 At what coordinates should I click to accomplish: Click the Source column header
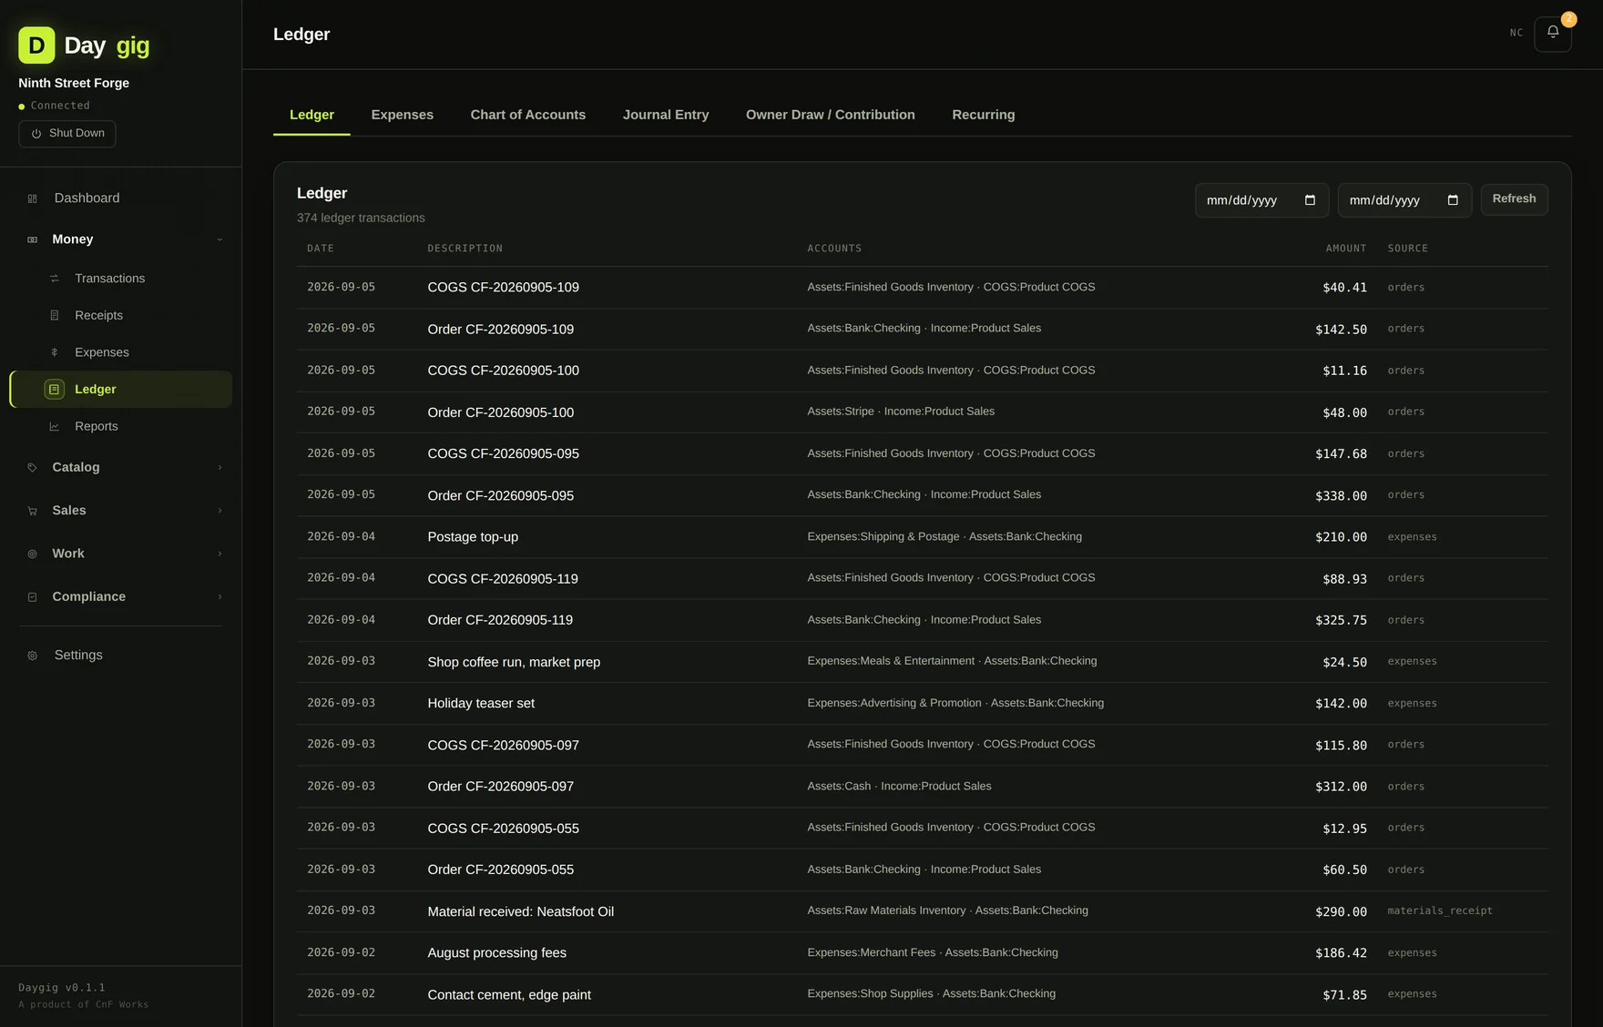click(1408, 249)
